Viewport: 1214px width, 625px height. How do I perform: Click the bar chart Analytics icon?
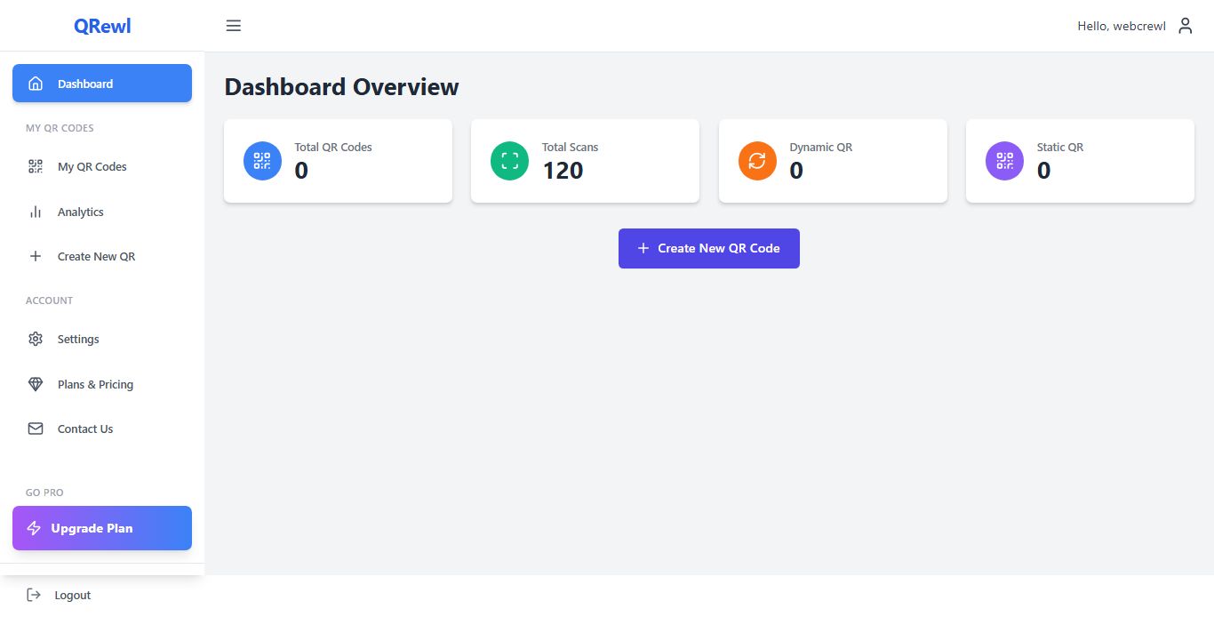(x=36, y=212)
